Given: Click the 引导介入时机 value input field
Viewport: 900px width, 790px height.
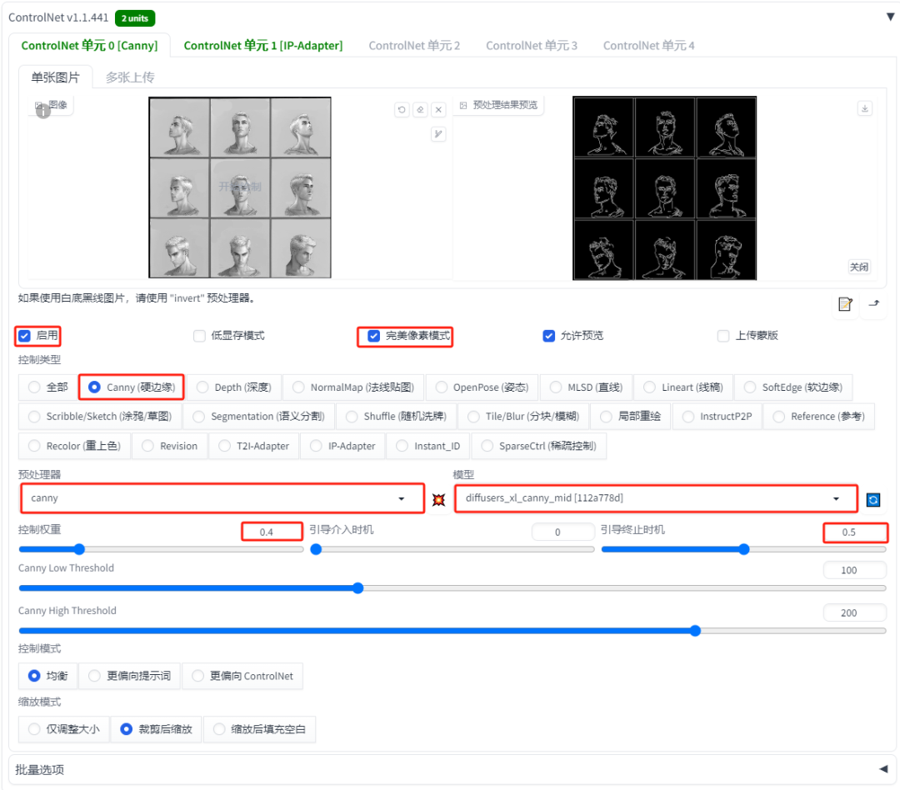Looking at the screenshot, I should (x=562, y=531).
